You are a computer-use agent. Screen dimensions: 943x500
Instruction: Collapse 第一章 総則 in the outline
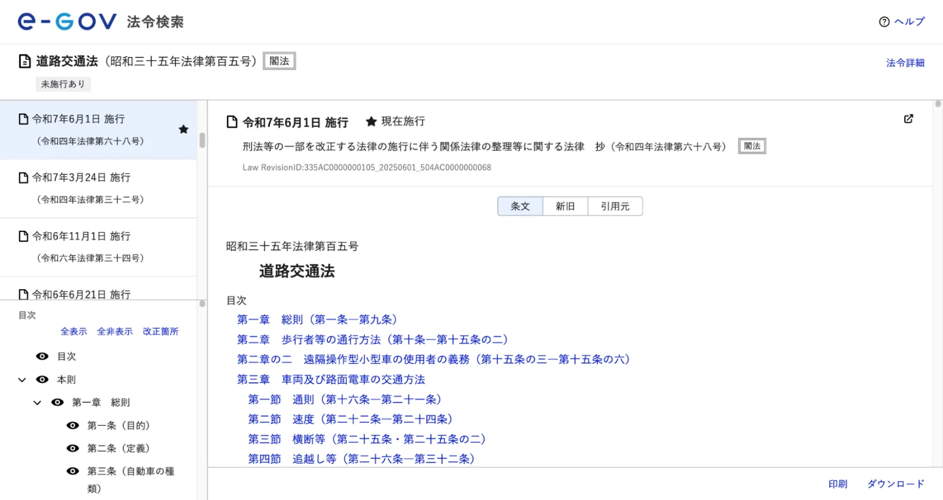click(x=37, y=402)
